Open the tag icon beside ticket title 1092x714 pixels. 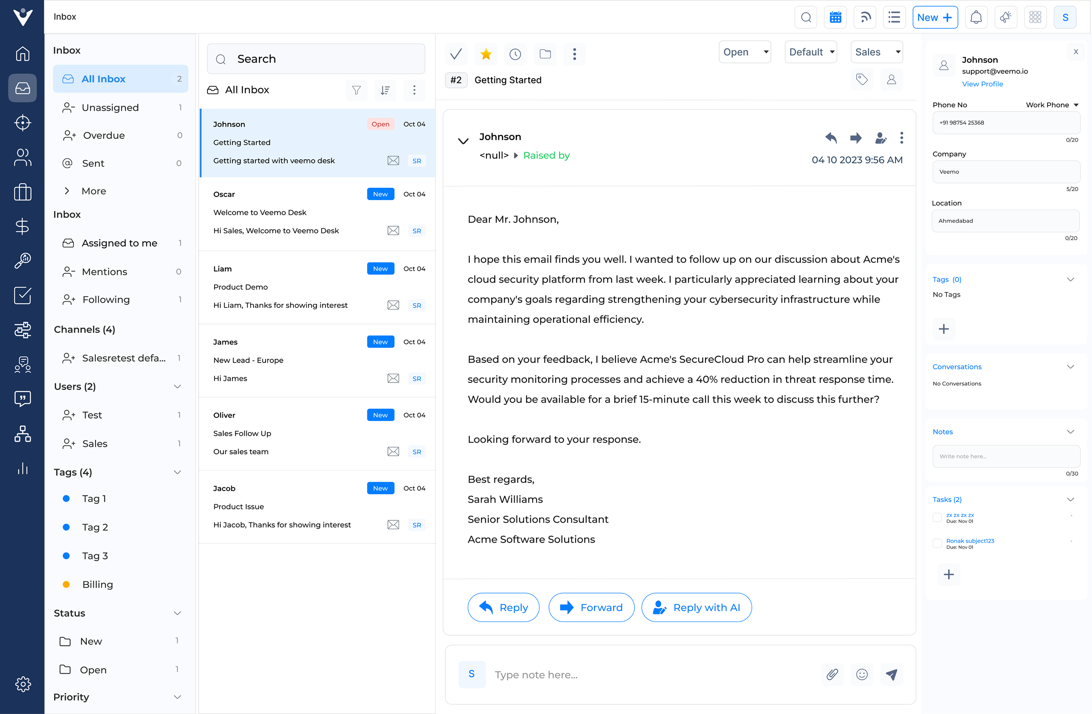click(862, 79)
